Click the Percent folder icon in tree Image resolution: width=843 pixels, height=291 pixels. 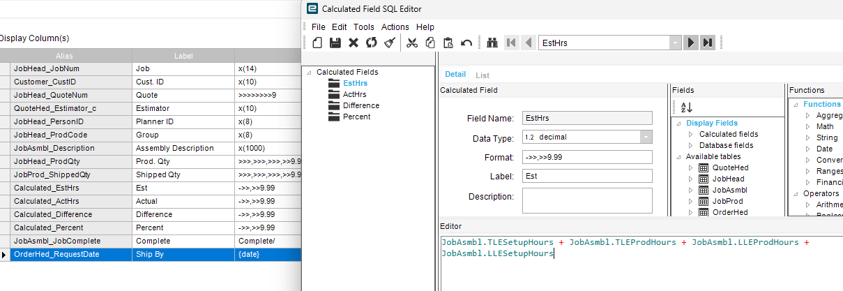[x=333, y=117]
